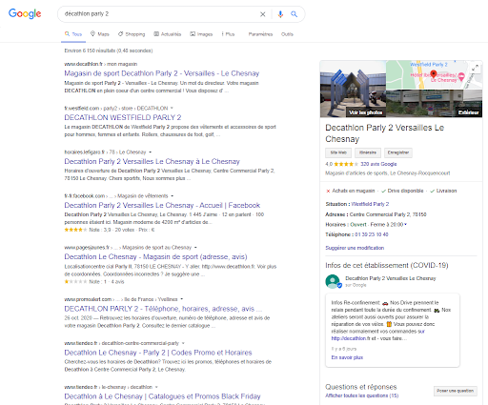Expand the opening hours dropdown arrow
488x405 pixels.
coord(406,224)
